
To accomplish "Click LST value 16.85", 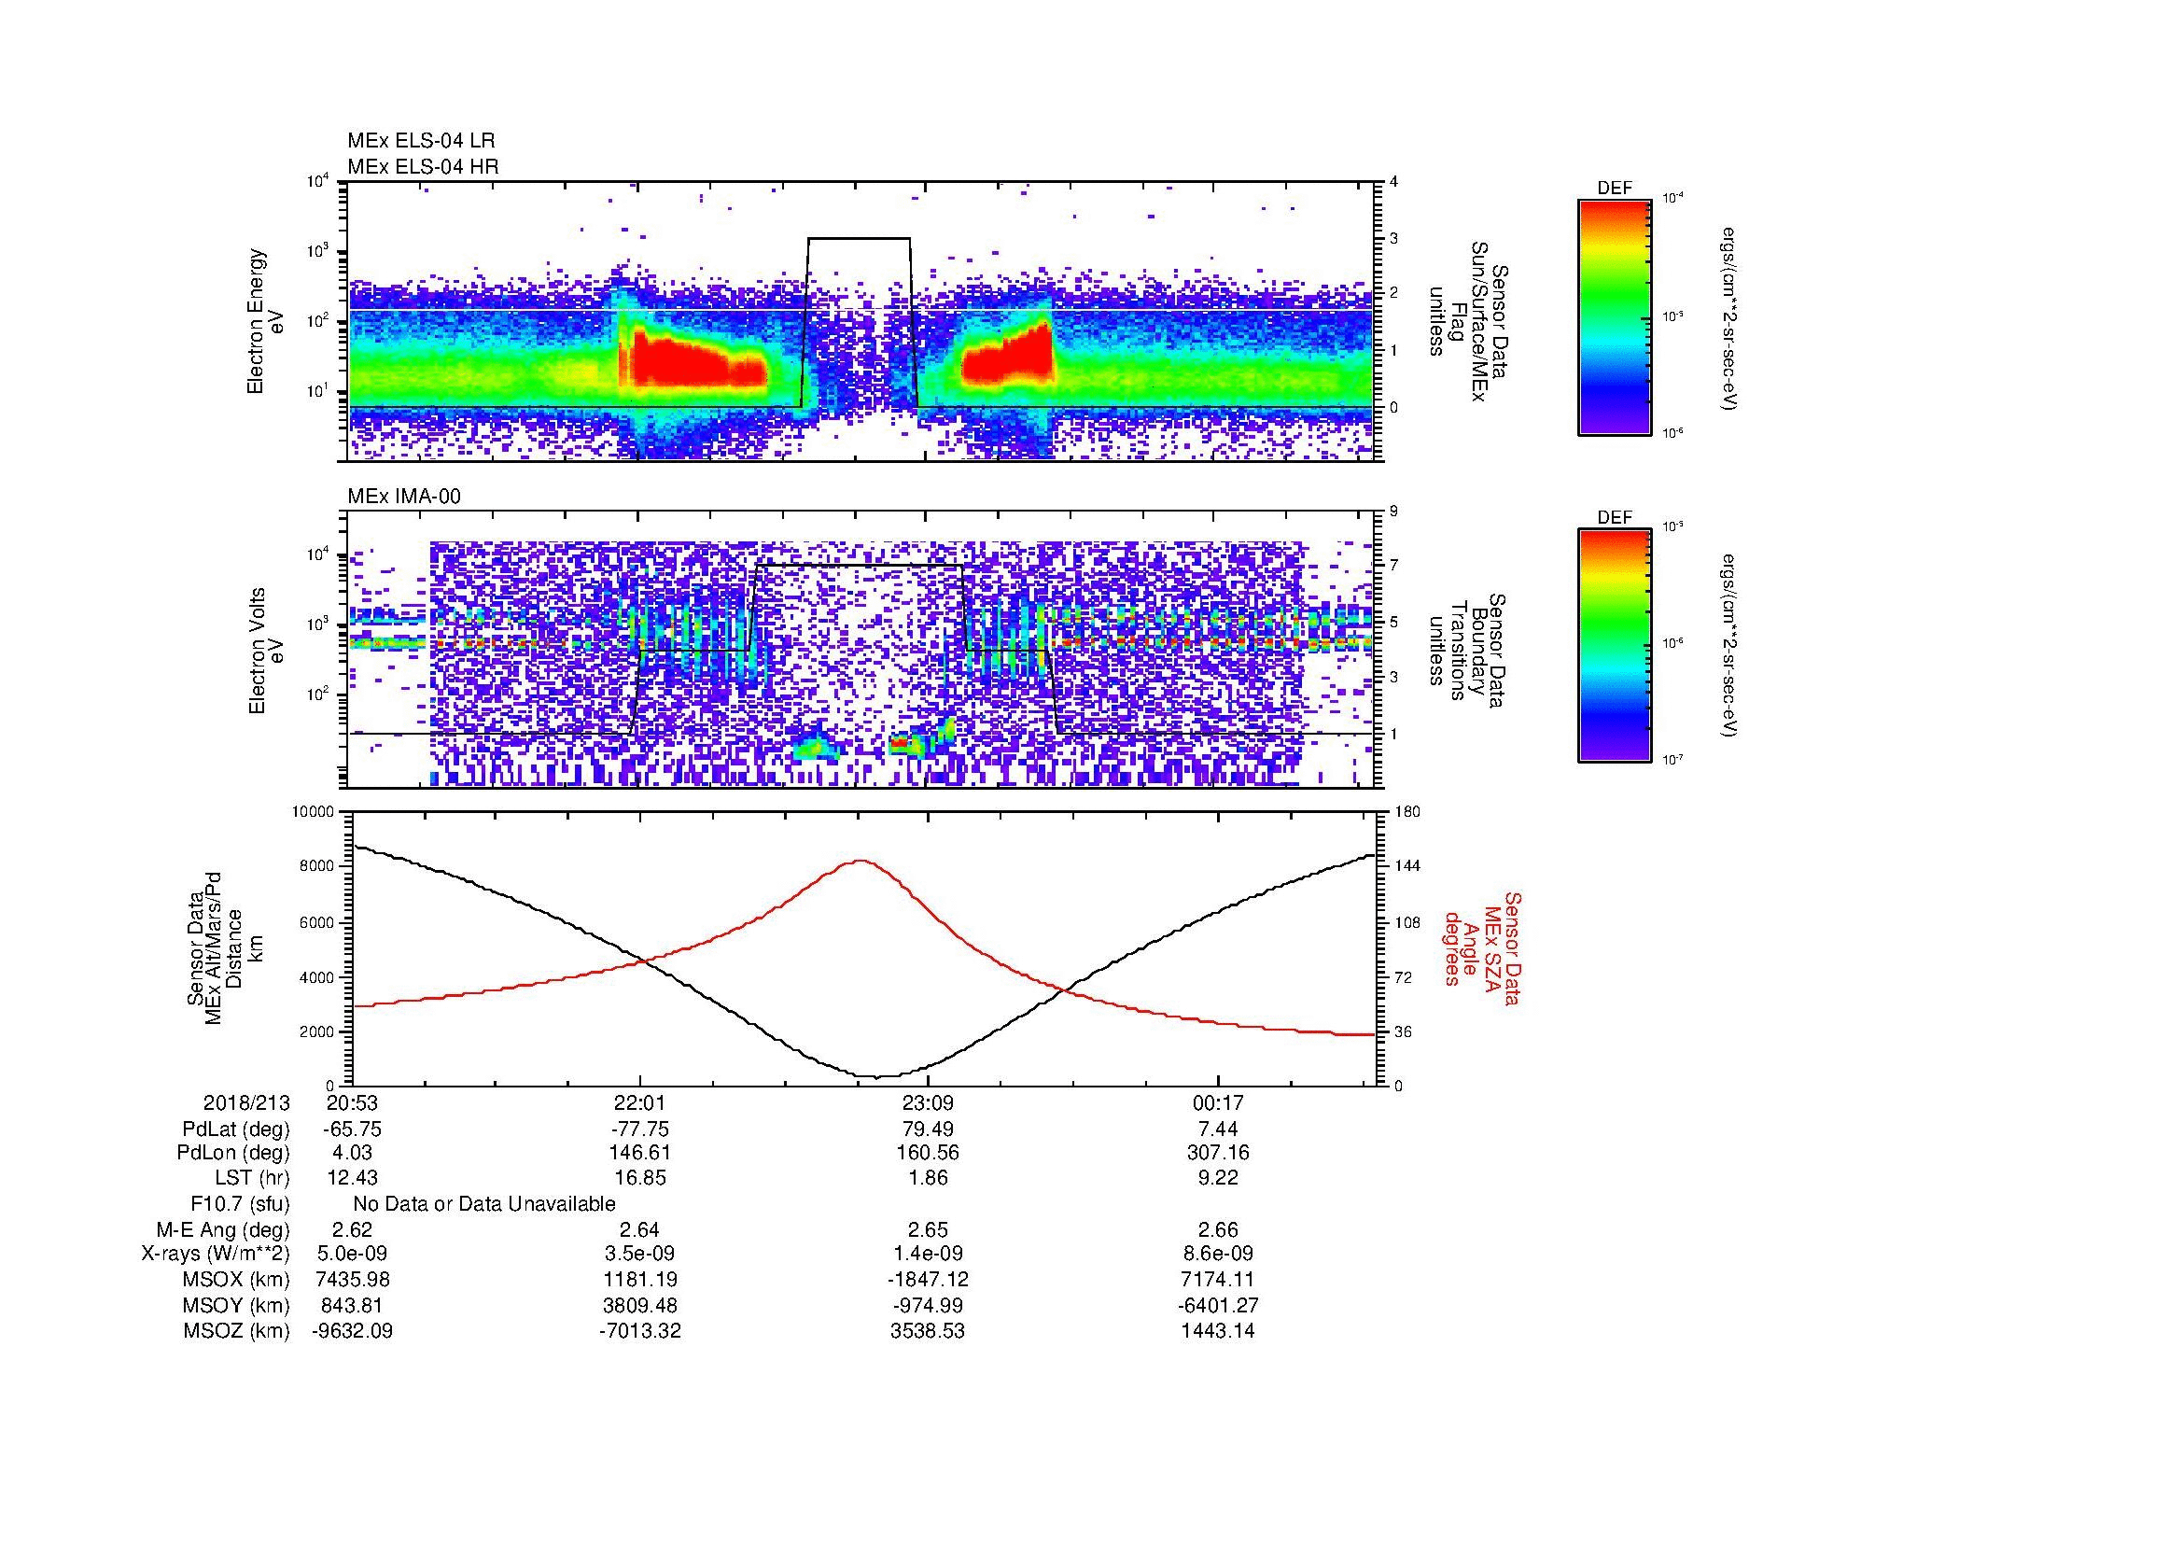I will coord(640,1178).
